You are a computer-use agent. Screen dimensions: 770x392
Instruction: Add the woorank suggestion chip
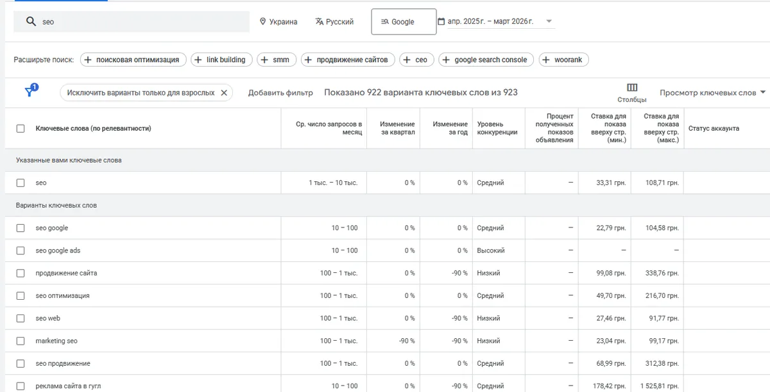coord(563,60)
